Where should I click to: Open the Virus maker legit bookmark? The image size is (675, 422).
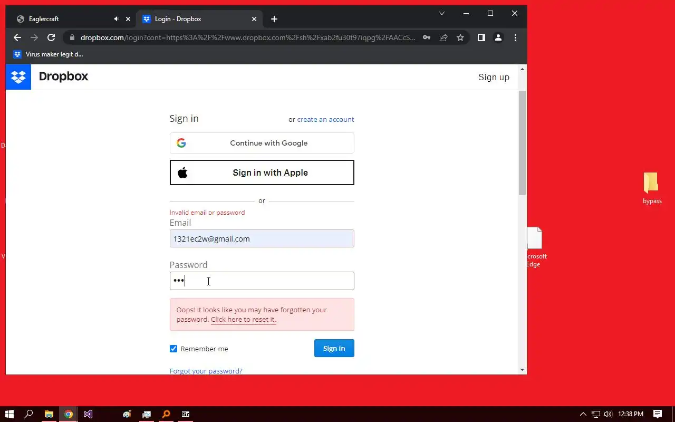[48, 54]
